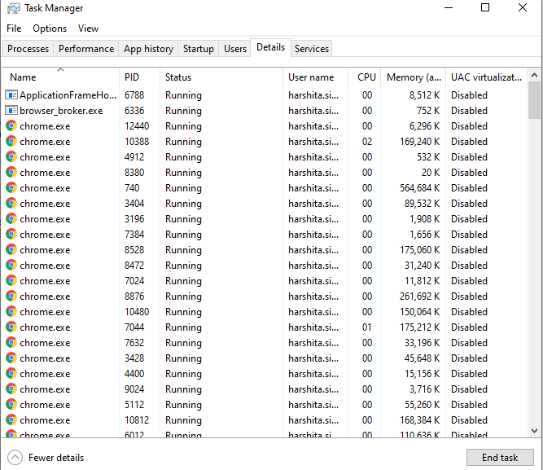
Task: Click Chrome icon for PID 7632
Action: pyautogui.click(x=11, y=343)
